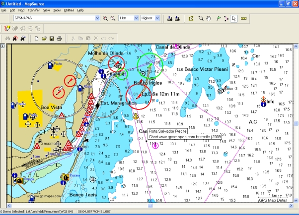Toggle the Zoom box tool
299x215 pixels.
(201, 18)
